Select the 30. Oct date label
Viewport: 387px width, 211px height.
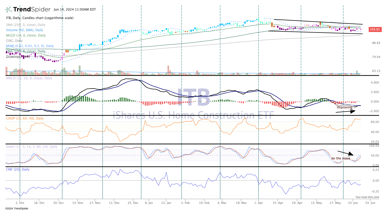58,203
